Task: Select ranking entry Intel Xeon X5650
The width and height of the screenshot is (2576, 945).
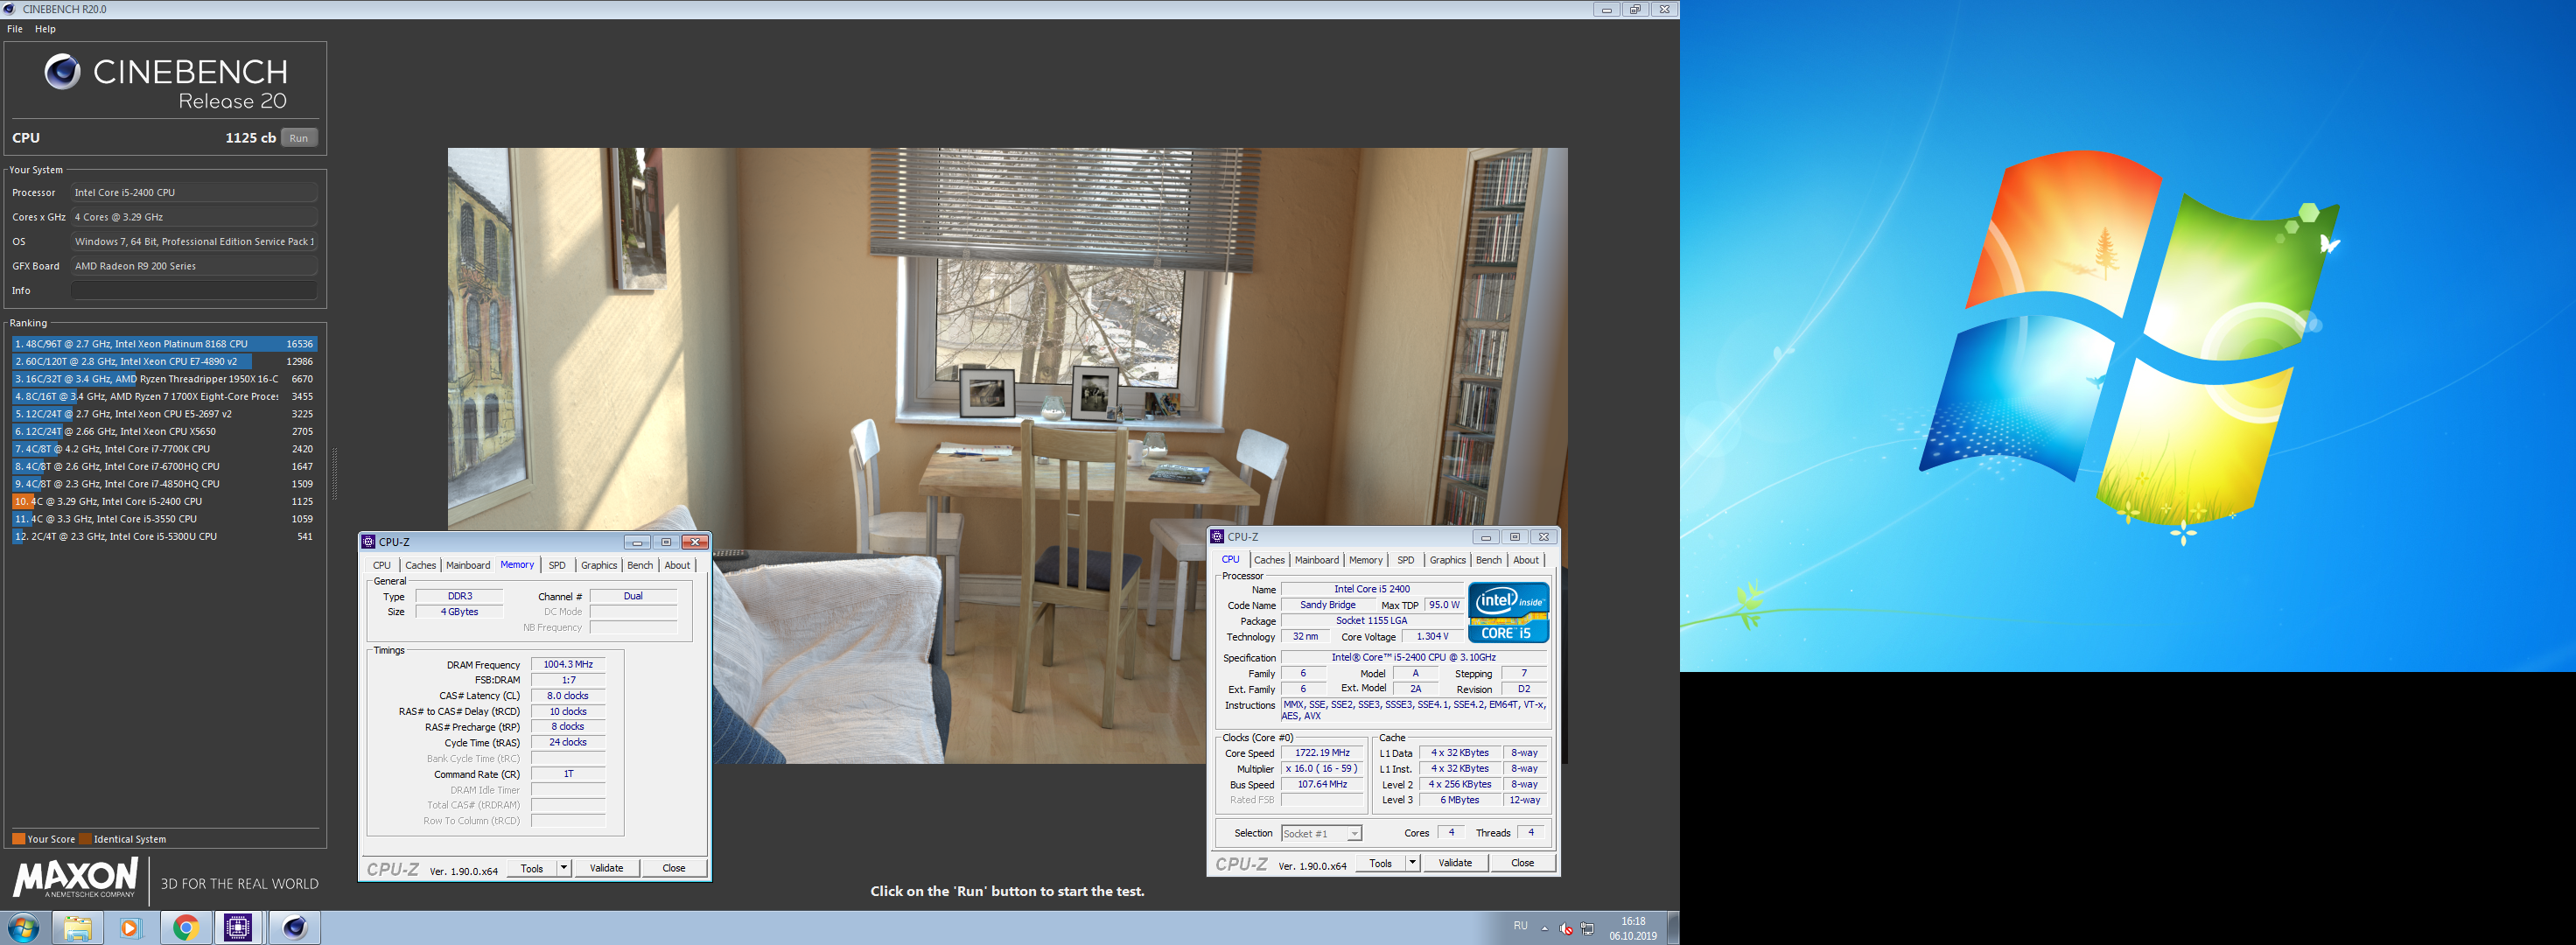Action: (x=164, y=431)
